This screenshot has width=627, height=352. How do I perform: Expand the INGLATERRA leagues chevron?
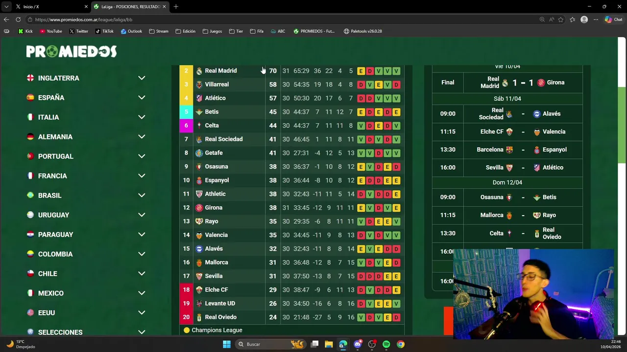click(142, 78)
